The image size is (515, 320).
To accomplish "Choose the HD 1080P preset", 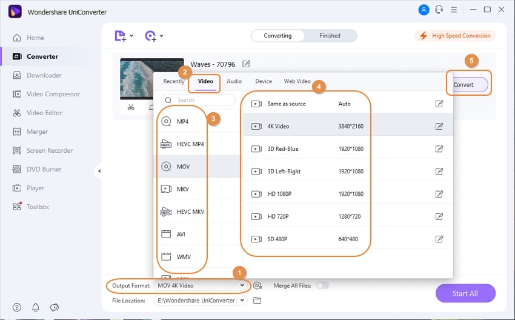I will tap(348, 194).
